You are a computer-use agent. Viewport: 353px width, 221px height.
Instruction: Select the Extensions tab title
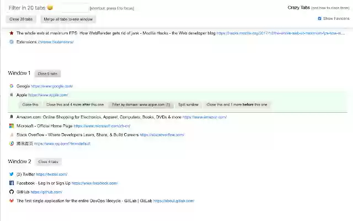(26, 42)
